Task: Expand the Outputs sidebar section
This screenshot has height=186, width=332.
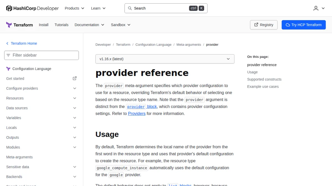Action: click(x=41, y=138)
